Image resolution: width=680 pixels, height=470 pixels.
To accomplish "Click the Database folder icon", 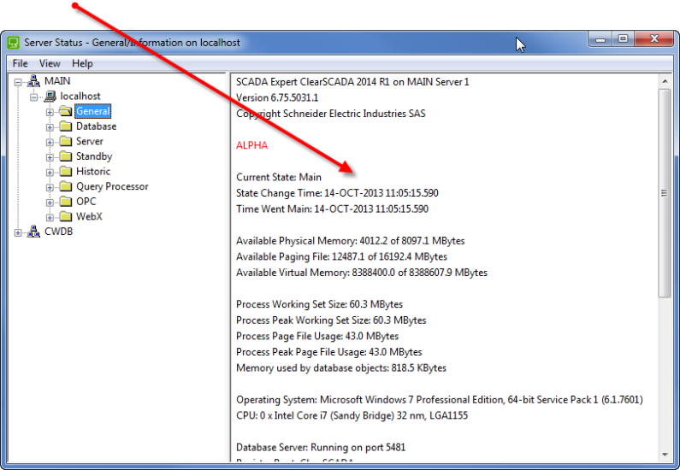I will point(65,126).
